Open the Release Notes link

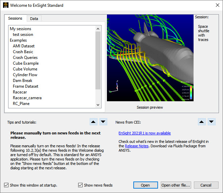(137, 146)
